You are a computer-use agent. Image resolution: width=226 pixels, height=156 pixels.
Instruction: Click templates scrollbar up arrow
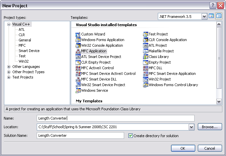tap(219, 25)
